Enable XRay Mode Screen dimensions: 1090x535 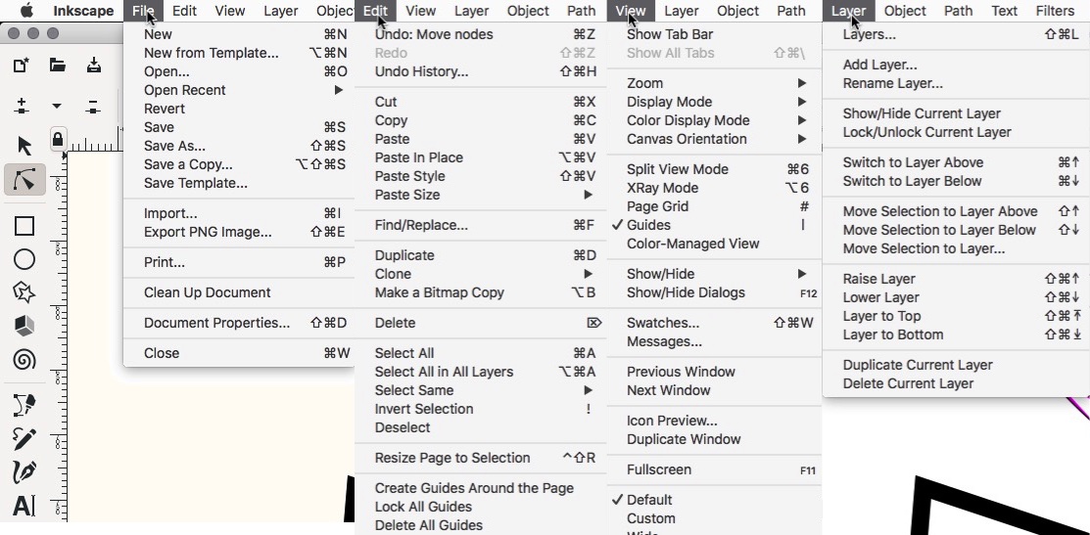[x=714, y=188]
